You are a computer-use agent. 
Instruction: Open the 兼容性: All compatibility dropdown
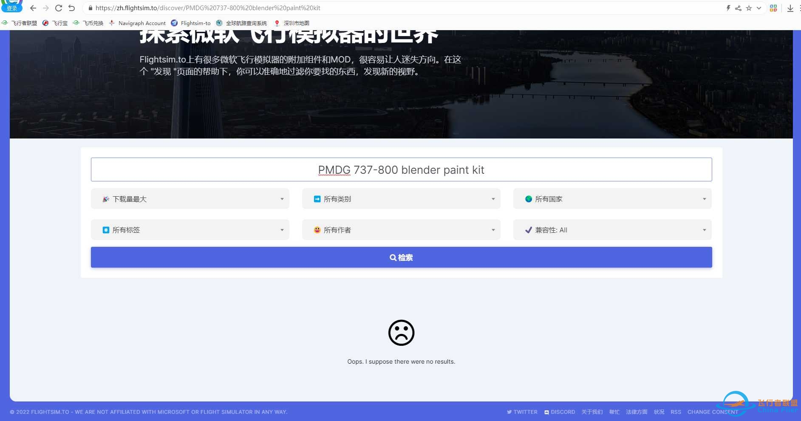pos(612,230)
